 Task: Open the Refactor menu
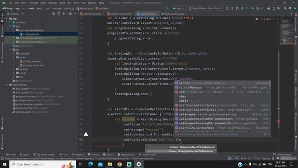point(53,3)
